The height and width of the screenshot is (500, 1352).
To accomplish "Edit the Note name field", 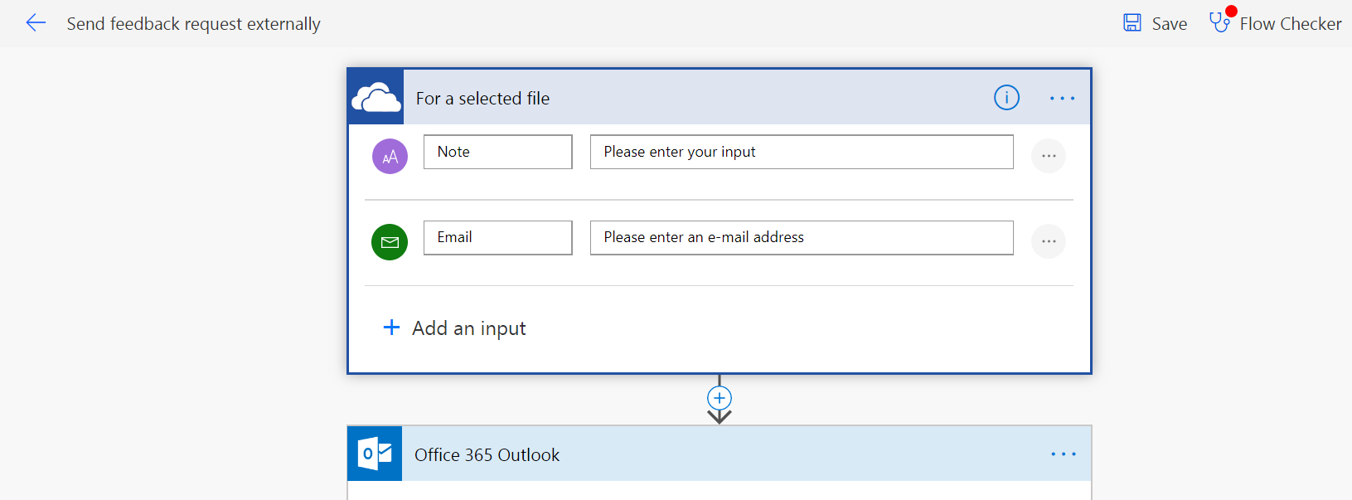I will point(497,152).
